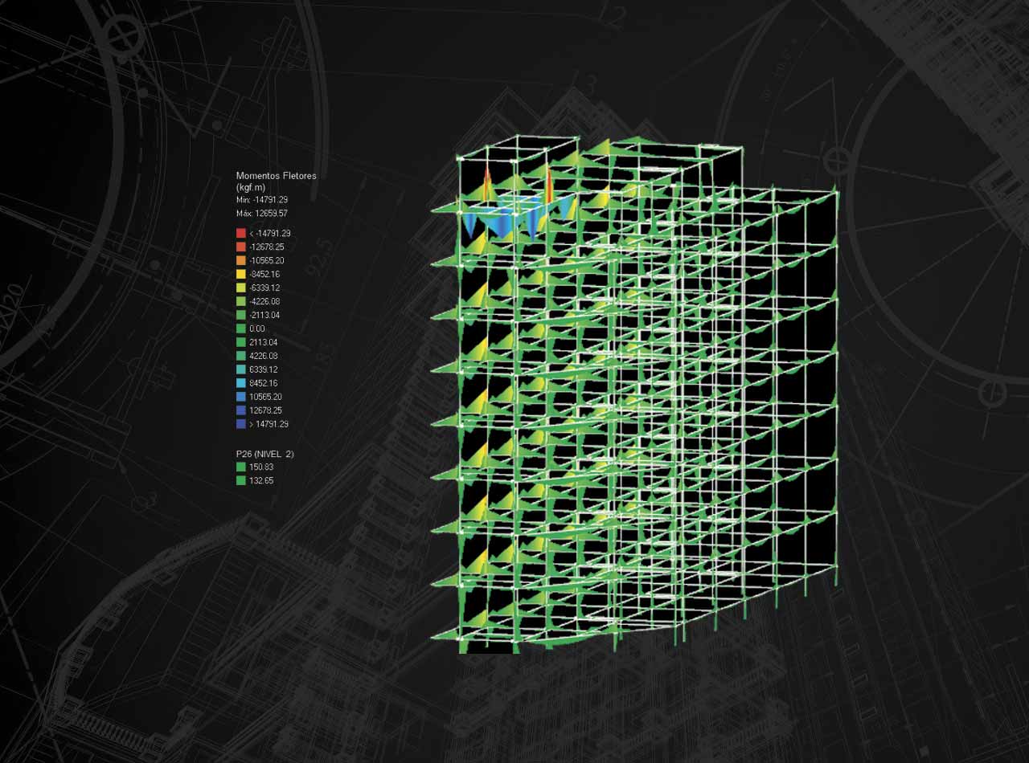This screenshot has width=1029, height=763.
Task: Click the yellow swatch labeled -8452.16
Action: click(x=240, y=274)
